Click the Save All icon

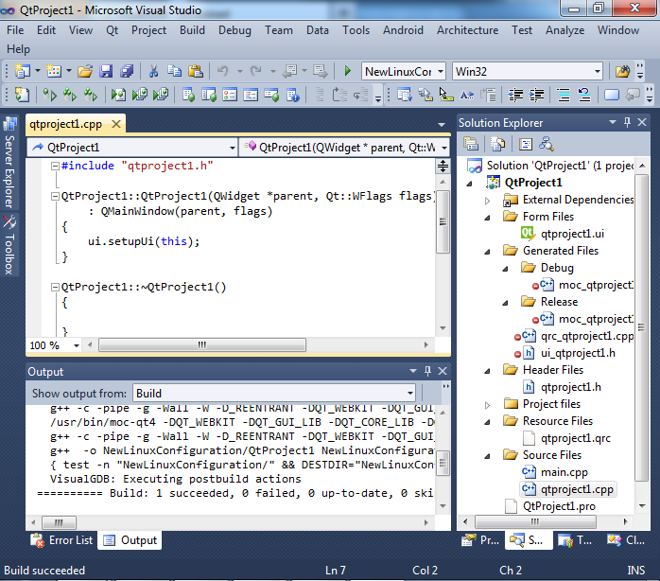[127, 71]
